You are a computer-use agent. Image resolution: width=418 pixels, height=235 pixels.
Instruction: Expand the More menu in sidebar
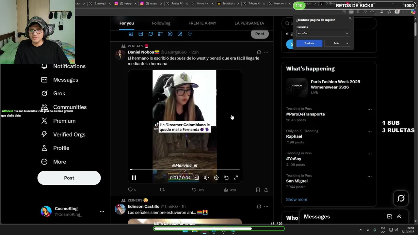pyautogui.click(x=54, y=162)
